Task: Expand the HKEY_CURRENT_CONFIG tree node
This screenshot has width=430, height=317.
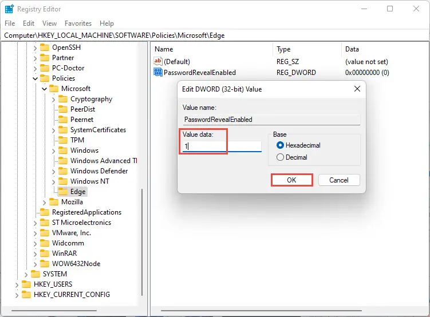Action: (17, 295)
